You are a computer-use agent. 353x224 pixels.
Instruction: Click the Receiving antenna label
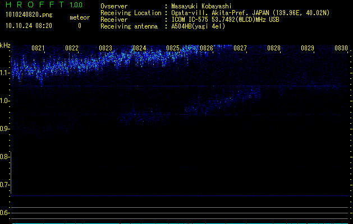[x=129, y=26]
